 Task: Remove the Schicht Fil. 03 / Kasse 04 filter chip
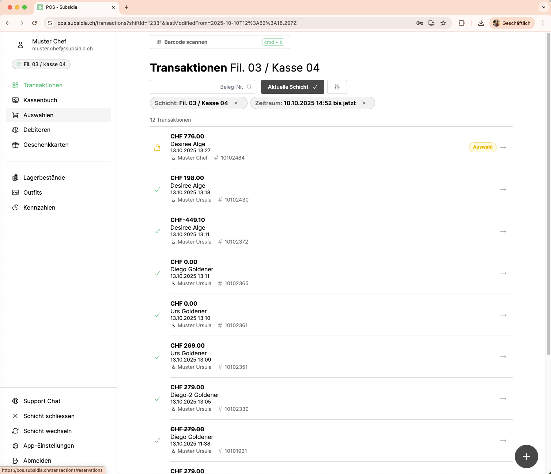coord(236,103)
